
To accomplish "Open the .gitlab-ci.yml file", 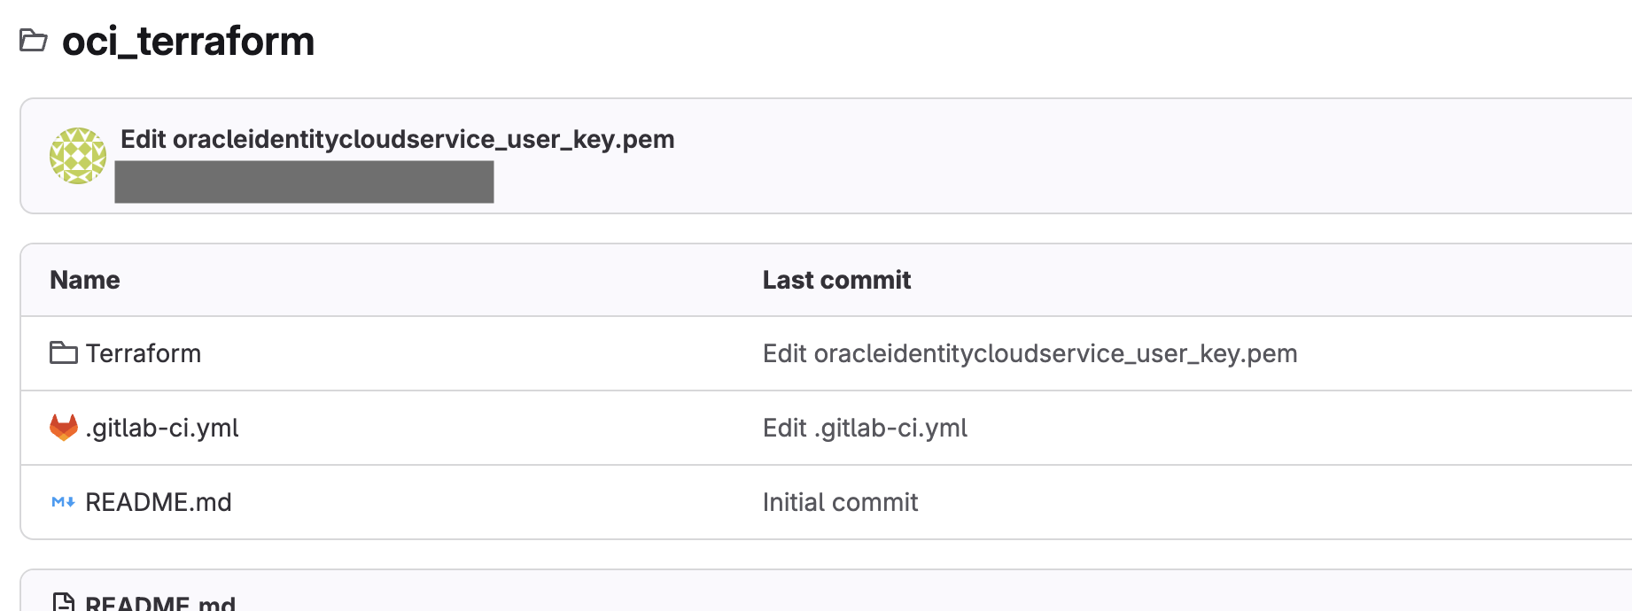I will point(162,428).
